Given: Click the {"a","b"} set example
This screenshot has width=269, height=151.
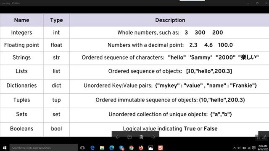Looking at the screenshot, I should [x=221, y=114].
